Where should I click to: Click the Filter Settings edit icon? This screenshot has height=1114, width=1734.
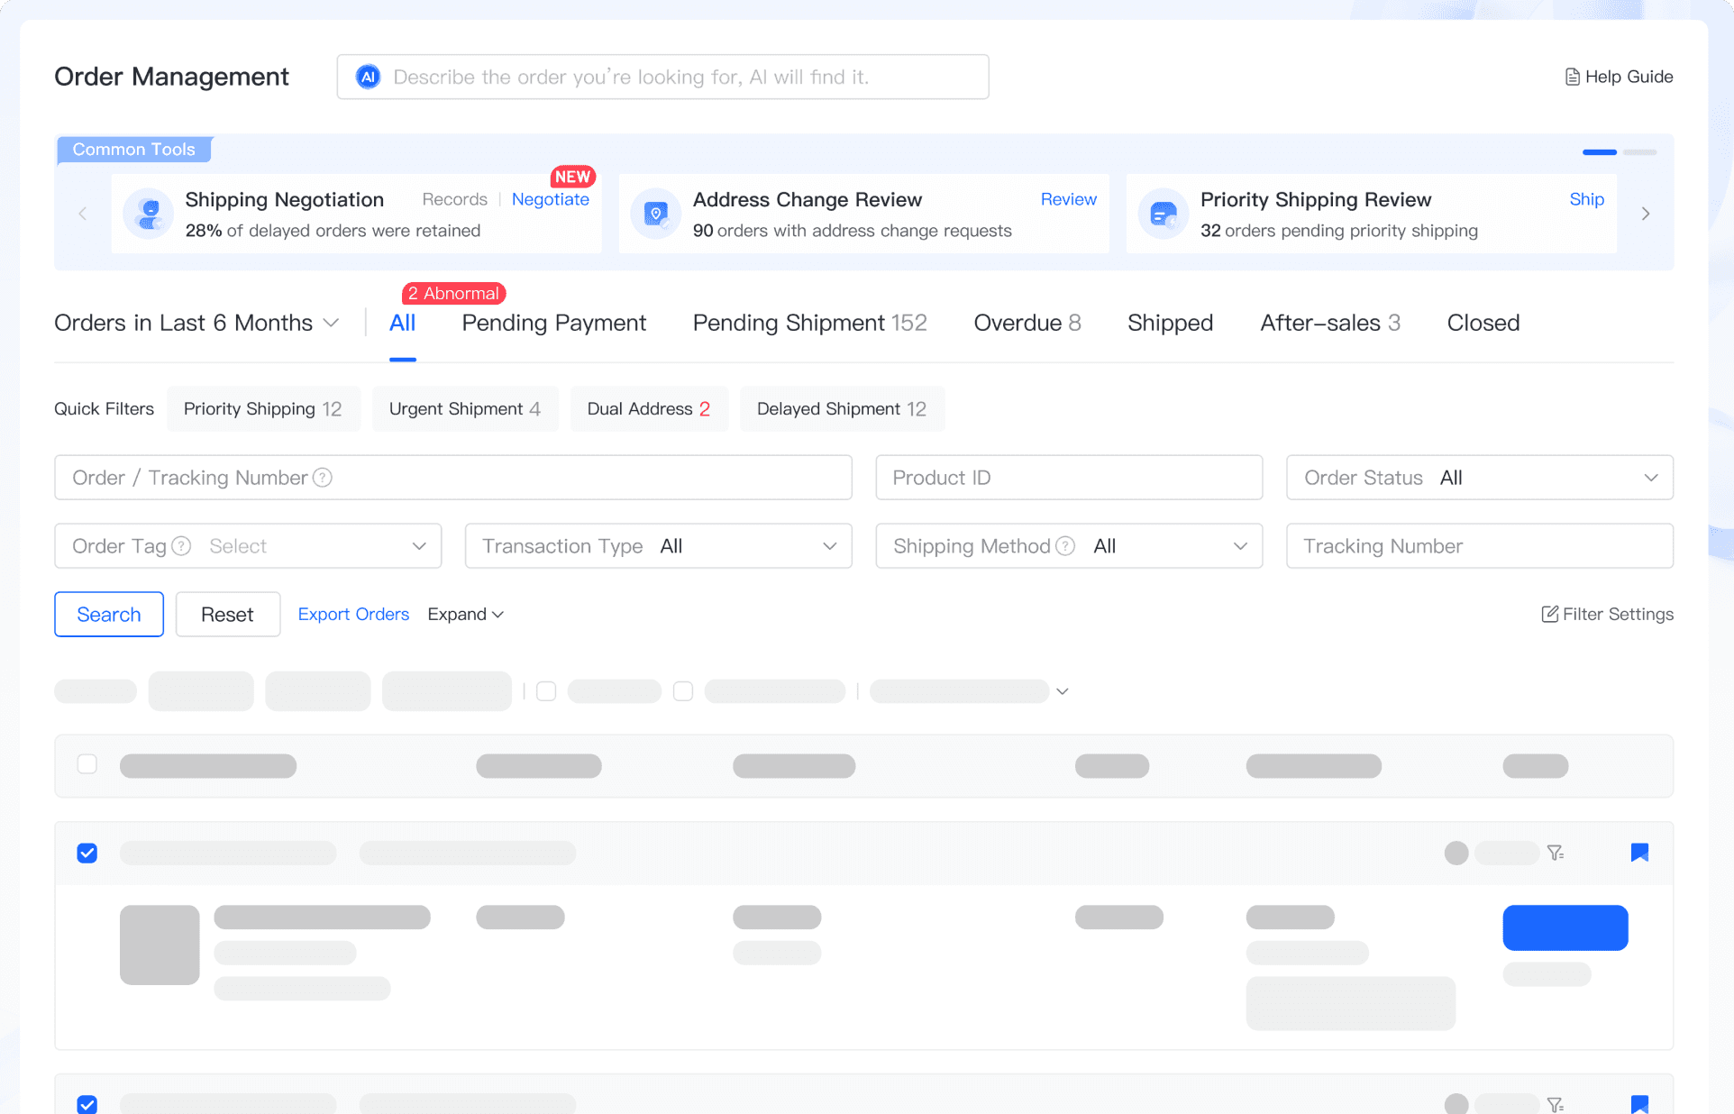1549,614
